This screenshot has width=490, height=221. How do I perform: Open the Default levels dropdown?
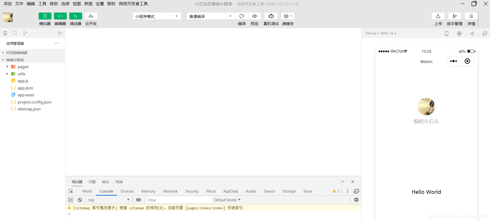click(x=227, y=200)
